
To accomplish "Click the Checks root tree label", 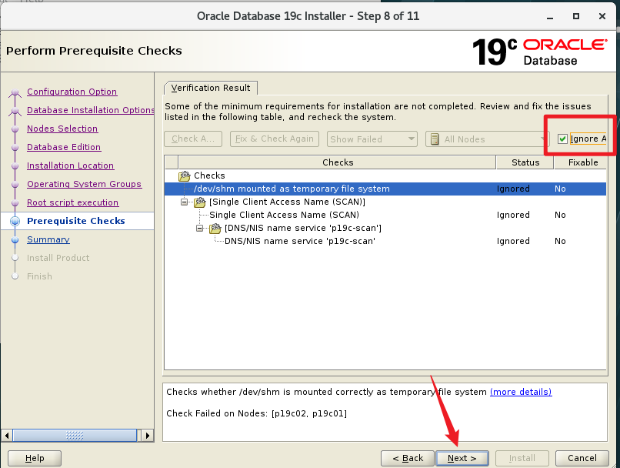I will coord(209,175).
